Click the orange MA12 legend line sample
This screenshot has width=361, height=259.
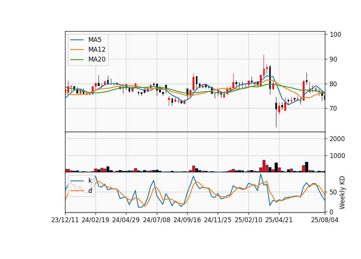click(77, 50)
